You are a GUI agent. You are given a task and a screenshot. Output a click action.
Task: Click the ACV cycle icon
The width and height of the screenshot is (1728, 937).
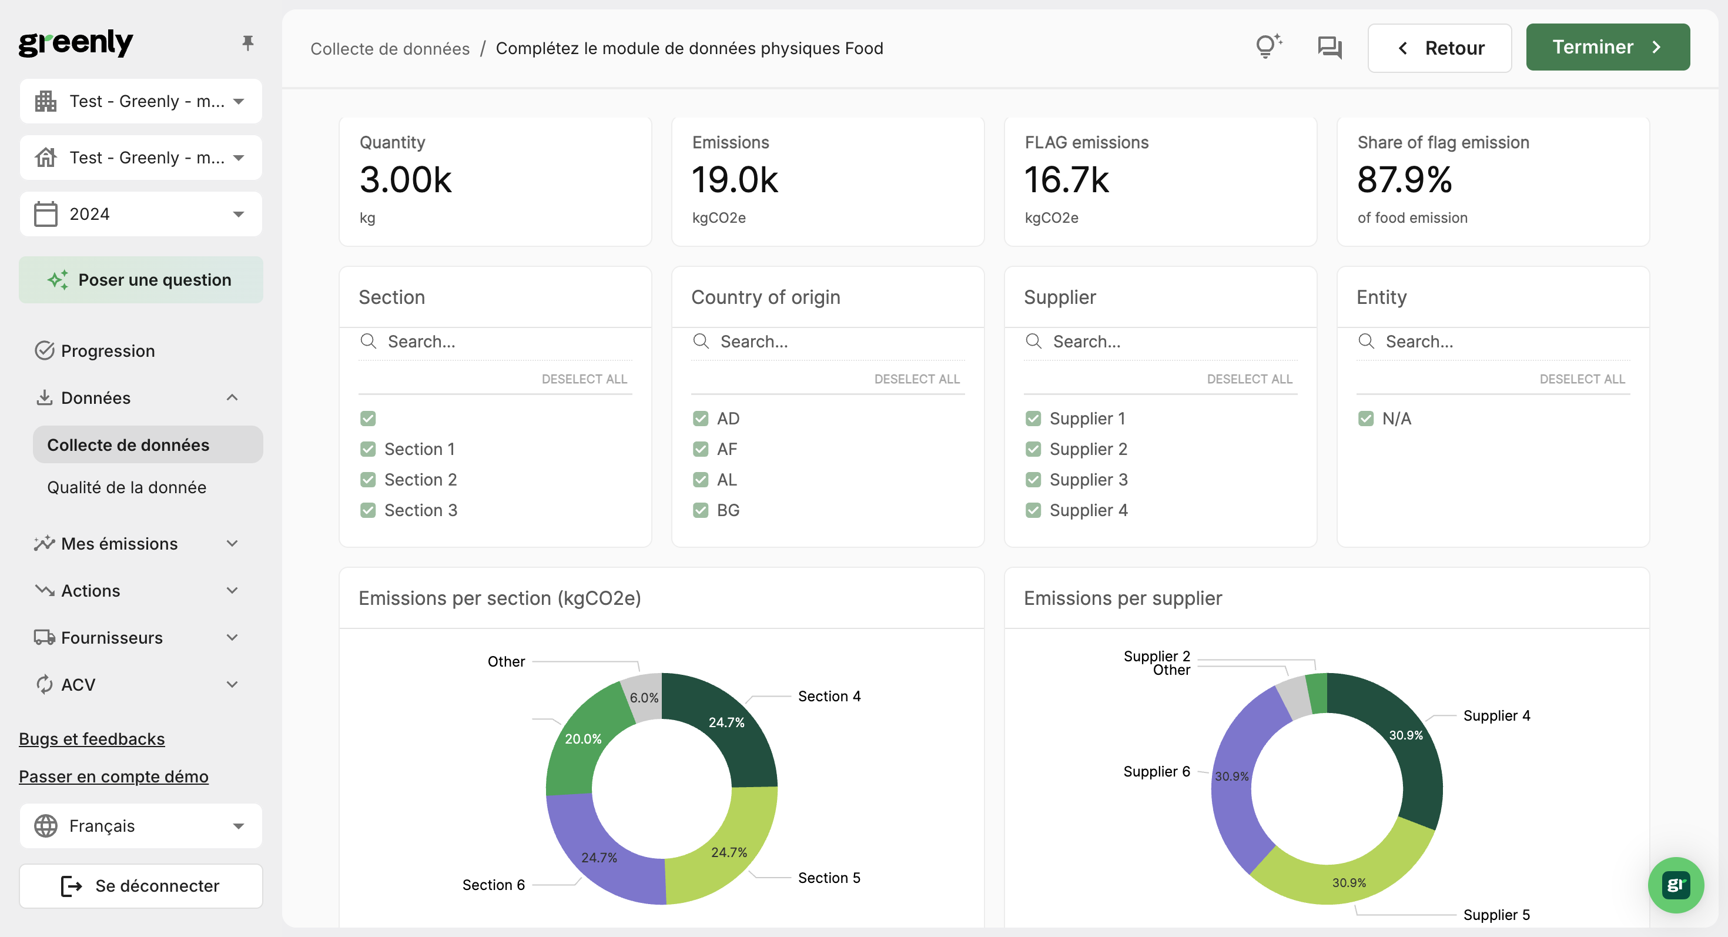pyautogui.click(x=44, y=684)
